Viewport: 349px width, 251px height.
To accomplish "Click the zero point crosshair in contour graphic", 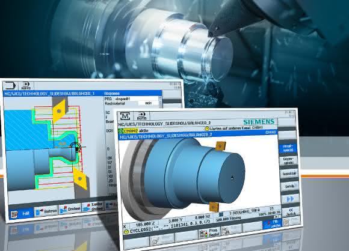I will 76,147.
